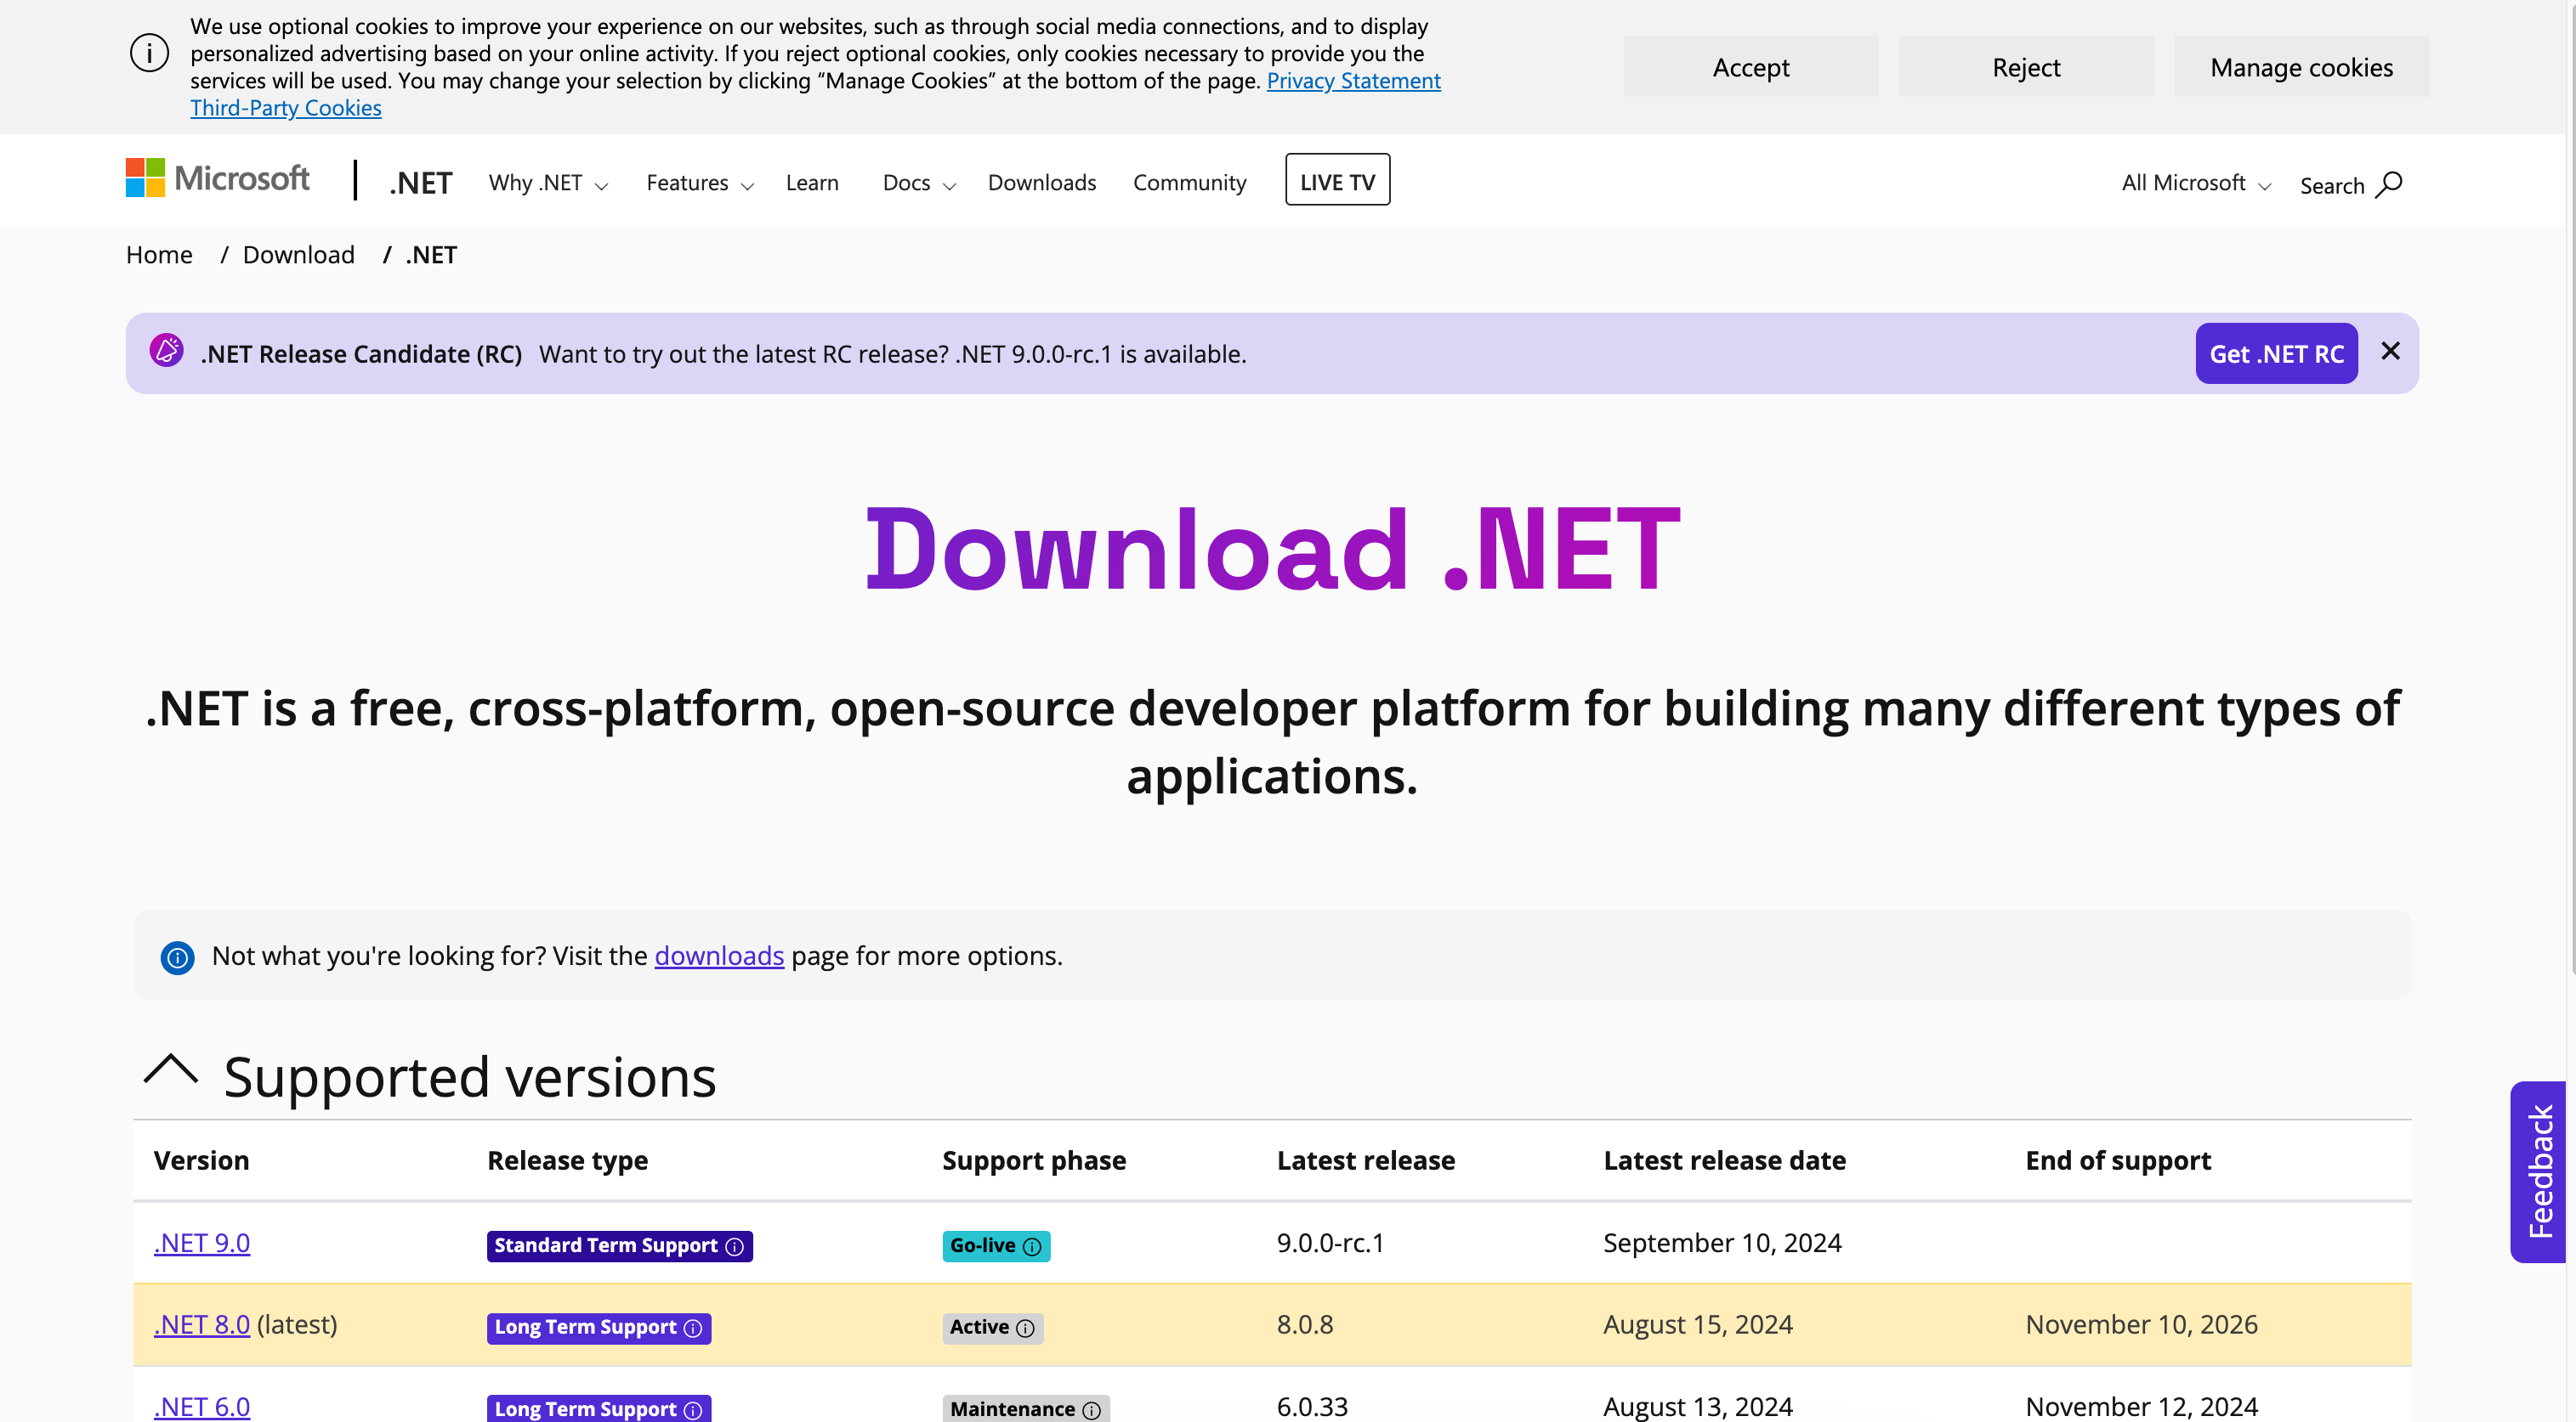The image size is (2576, 1422).
Task: Click the info icon on the Go-live badge
Action: 1032,1246
